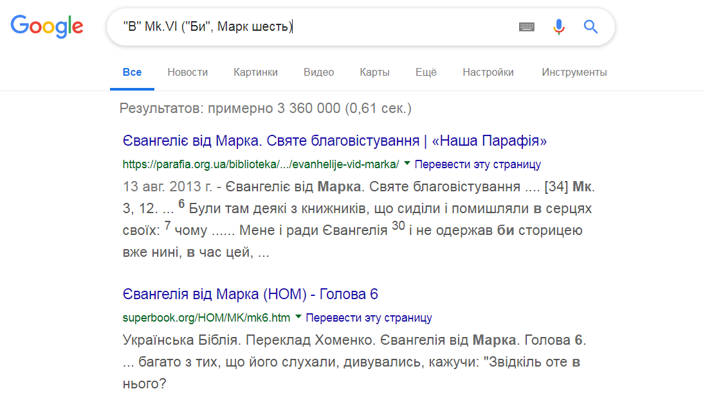Open result "Євангелія від Марка (НОМ) - Голова 6"

[x=250, y=295]
